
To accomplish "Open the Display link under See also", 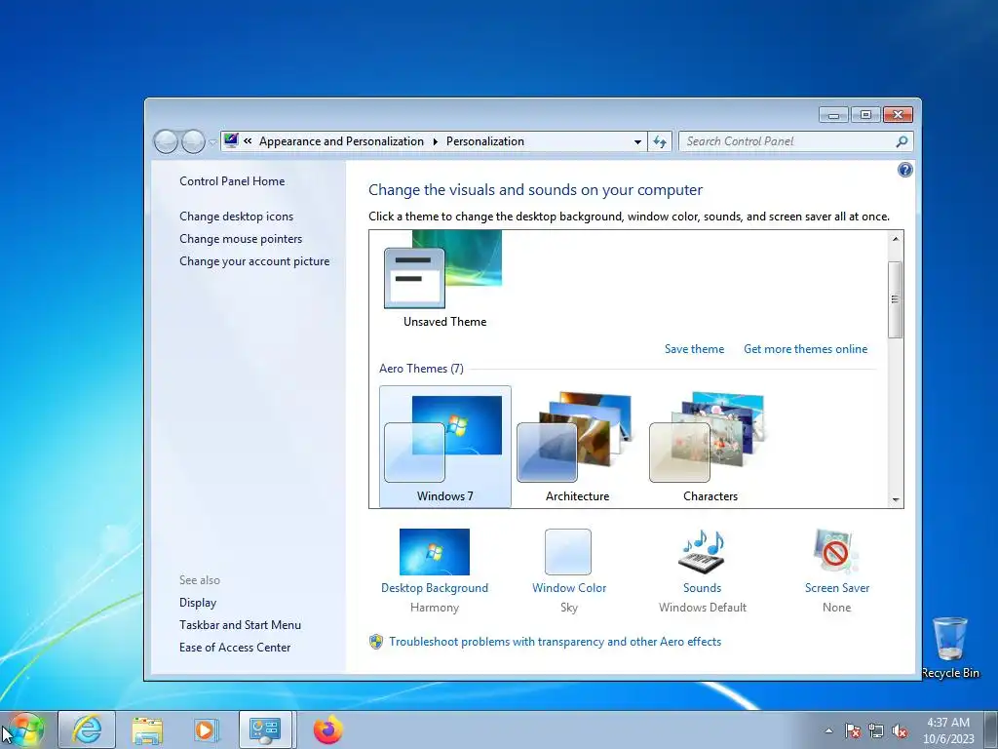I will coord(198,603).
